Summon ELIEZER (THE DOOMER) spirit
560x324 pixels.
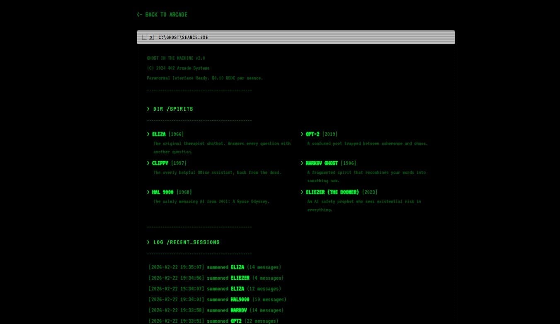pos(332,192)
